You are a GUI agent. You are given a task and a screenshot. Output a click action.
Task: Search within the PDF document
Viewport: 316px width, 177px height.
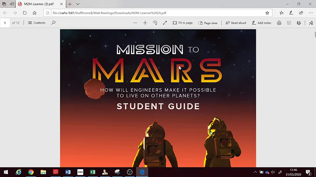(x=53, y=23)
